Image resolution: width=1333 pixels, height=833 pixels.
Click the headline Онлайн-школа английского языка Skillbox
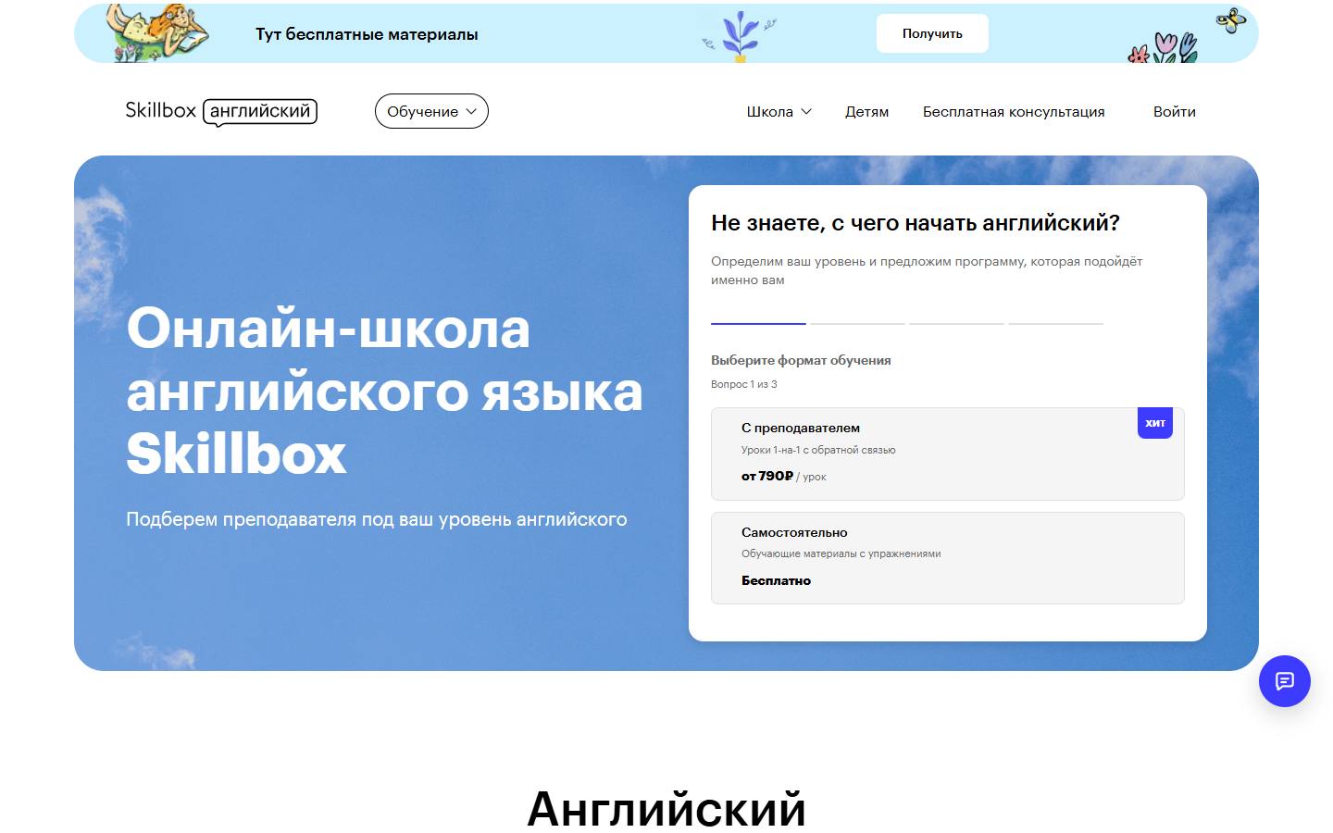[x=384, y=392]
